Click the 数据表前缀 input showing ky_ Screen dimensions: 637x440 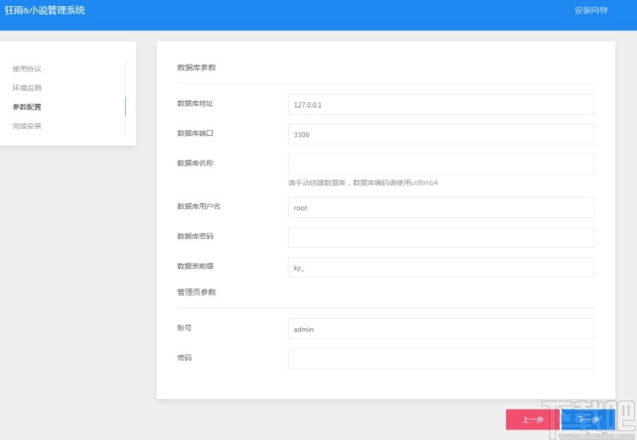pyautogui.click(x=440, y=267)
